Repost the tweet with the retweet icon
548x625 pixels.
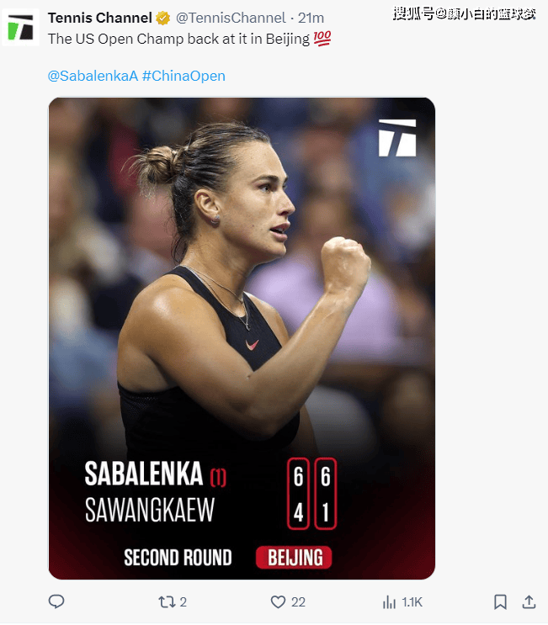(x=167, y=602)
